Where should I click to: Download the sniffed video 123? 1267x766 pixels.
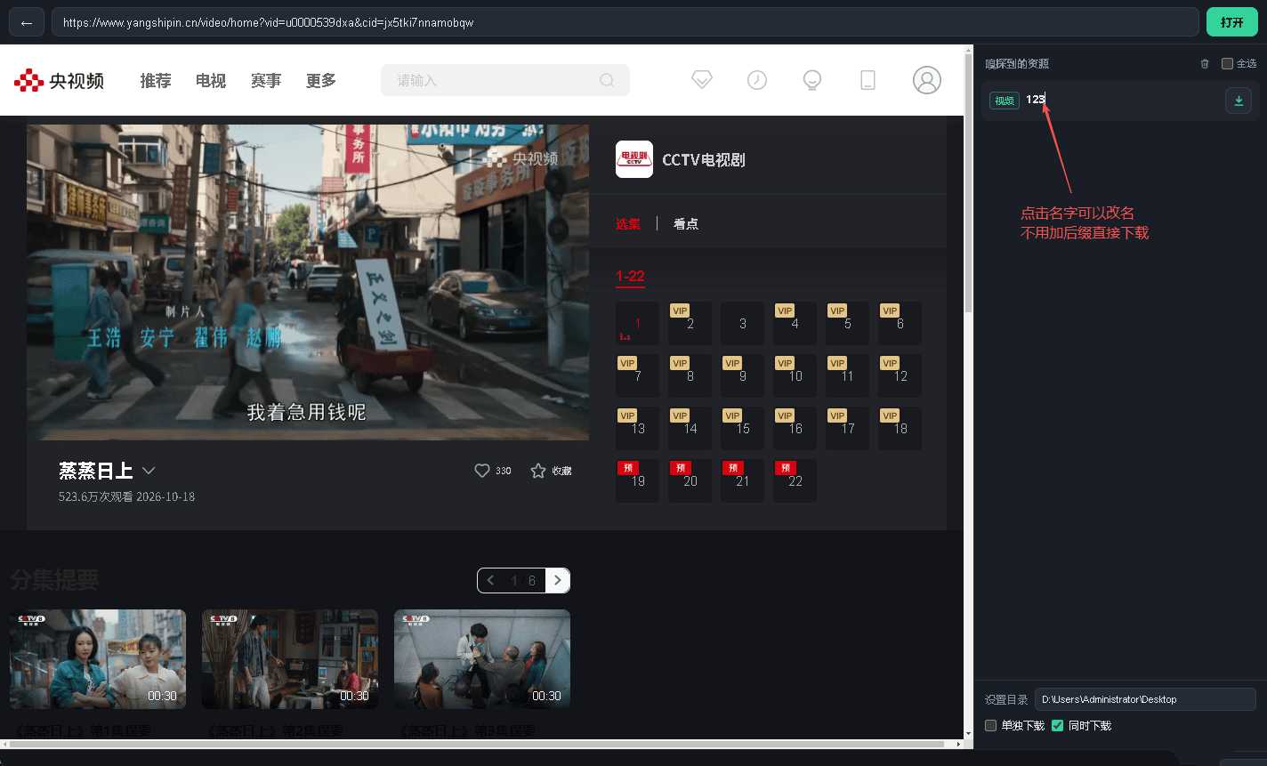pos(1238,101)
